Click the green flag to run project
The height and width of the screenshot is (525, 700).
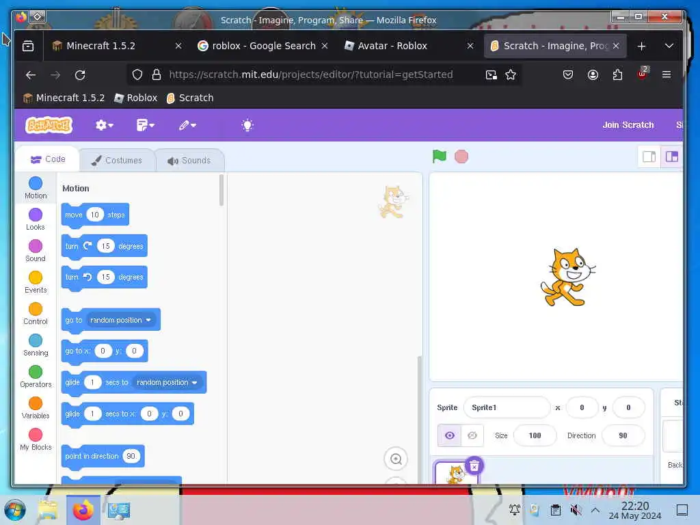(440, 157)
